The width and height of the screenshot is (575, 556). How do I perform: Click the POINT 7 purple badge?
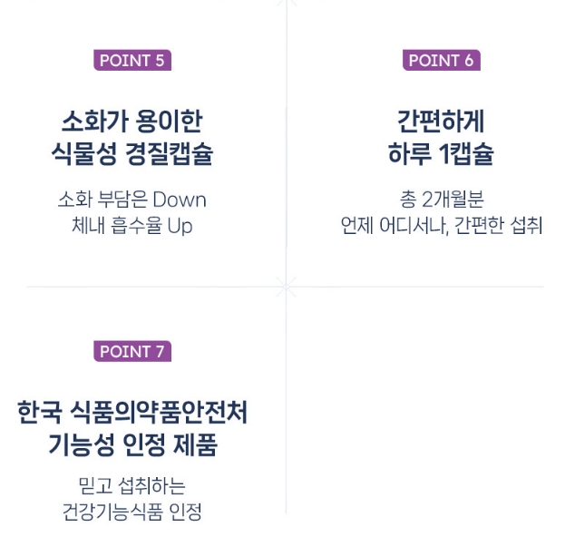coord(132,351)
